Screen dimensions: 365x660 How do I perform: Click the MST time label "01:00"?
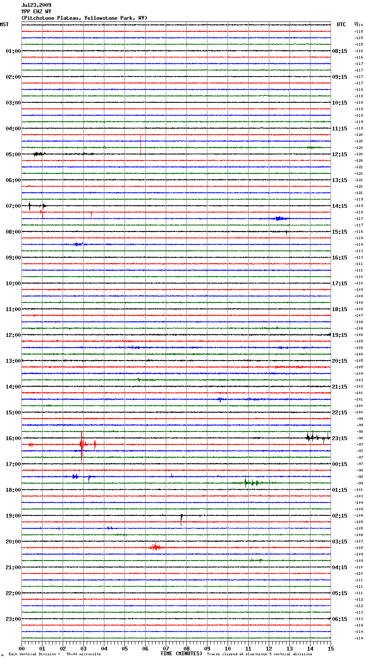point(13,51)
